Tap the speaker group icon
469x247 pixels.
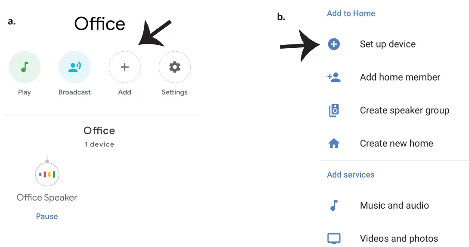(x=334, y=110)
